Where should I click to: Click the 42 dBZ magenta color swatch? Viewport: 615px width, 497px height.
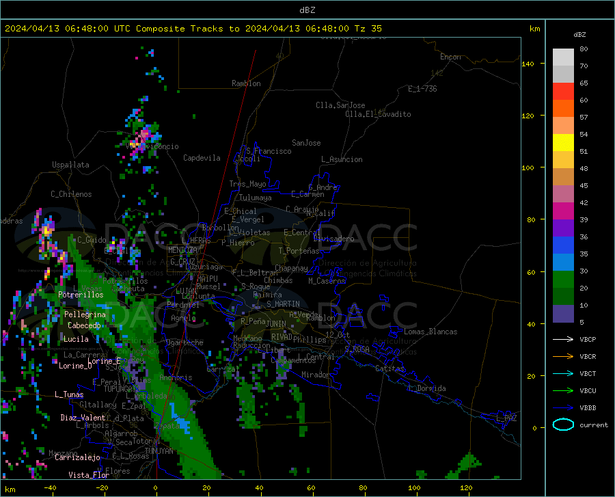coord(563,211)
